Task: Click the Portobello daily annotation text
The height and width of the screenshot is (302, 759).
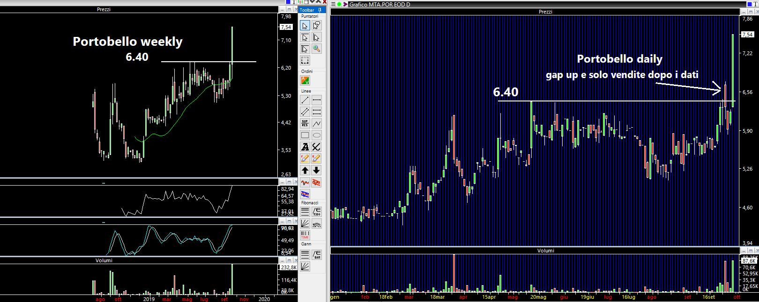Action: click(x=619, y=59)
